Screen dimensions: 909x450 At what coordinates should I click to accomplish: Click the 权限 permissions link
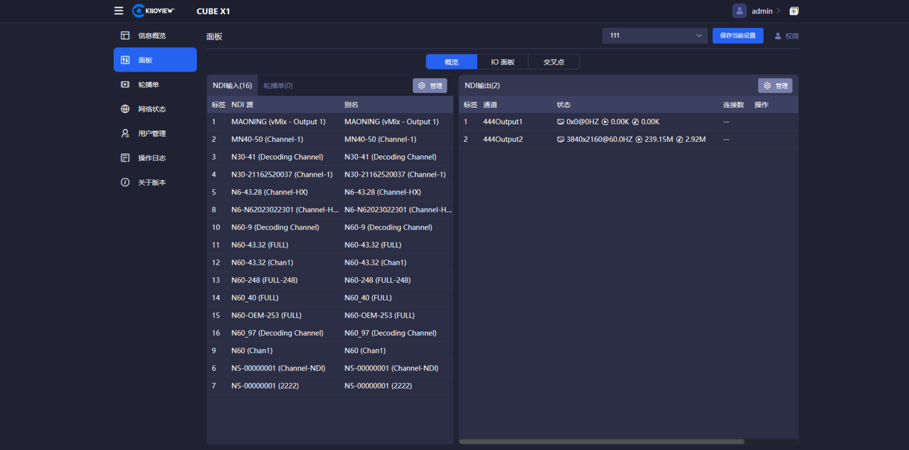pyautogui.click(x=786, y=36)
